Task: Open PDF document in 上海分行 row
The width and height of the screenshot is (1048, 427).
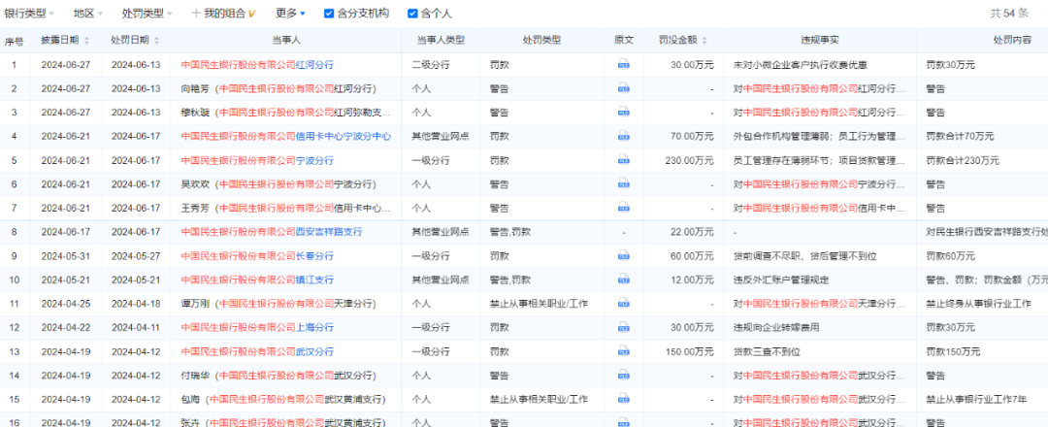Action: click(624, 327)
